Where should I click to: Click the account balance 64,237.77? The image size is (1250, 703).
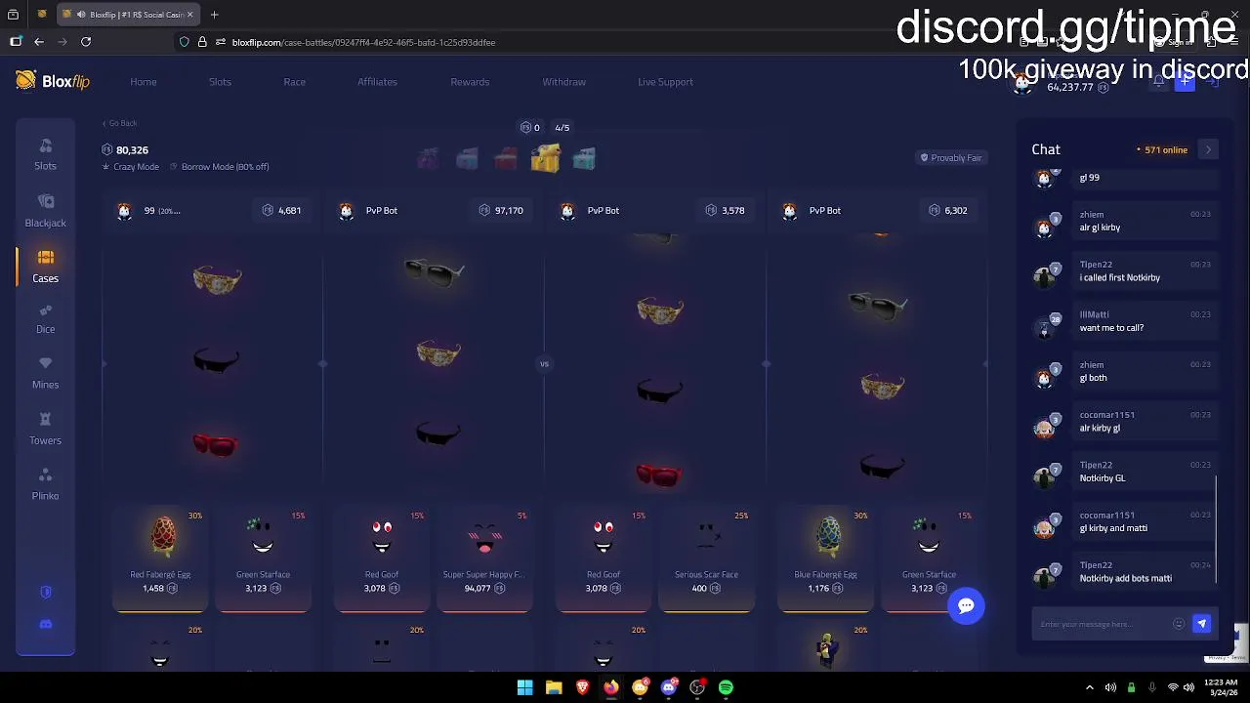coord(1070,87)
